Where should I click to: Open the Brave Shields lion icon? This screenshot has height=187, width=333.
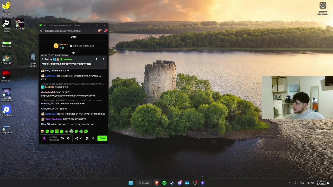tap(99, 31)
